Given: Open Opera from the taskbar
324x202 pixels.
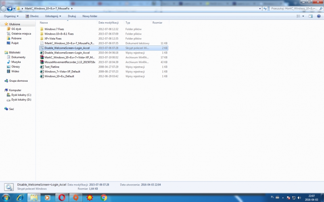Looking at the screenshot, I should pos(62,198).
